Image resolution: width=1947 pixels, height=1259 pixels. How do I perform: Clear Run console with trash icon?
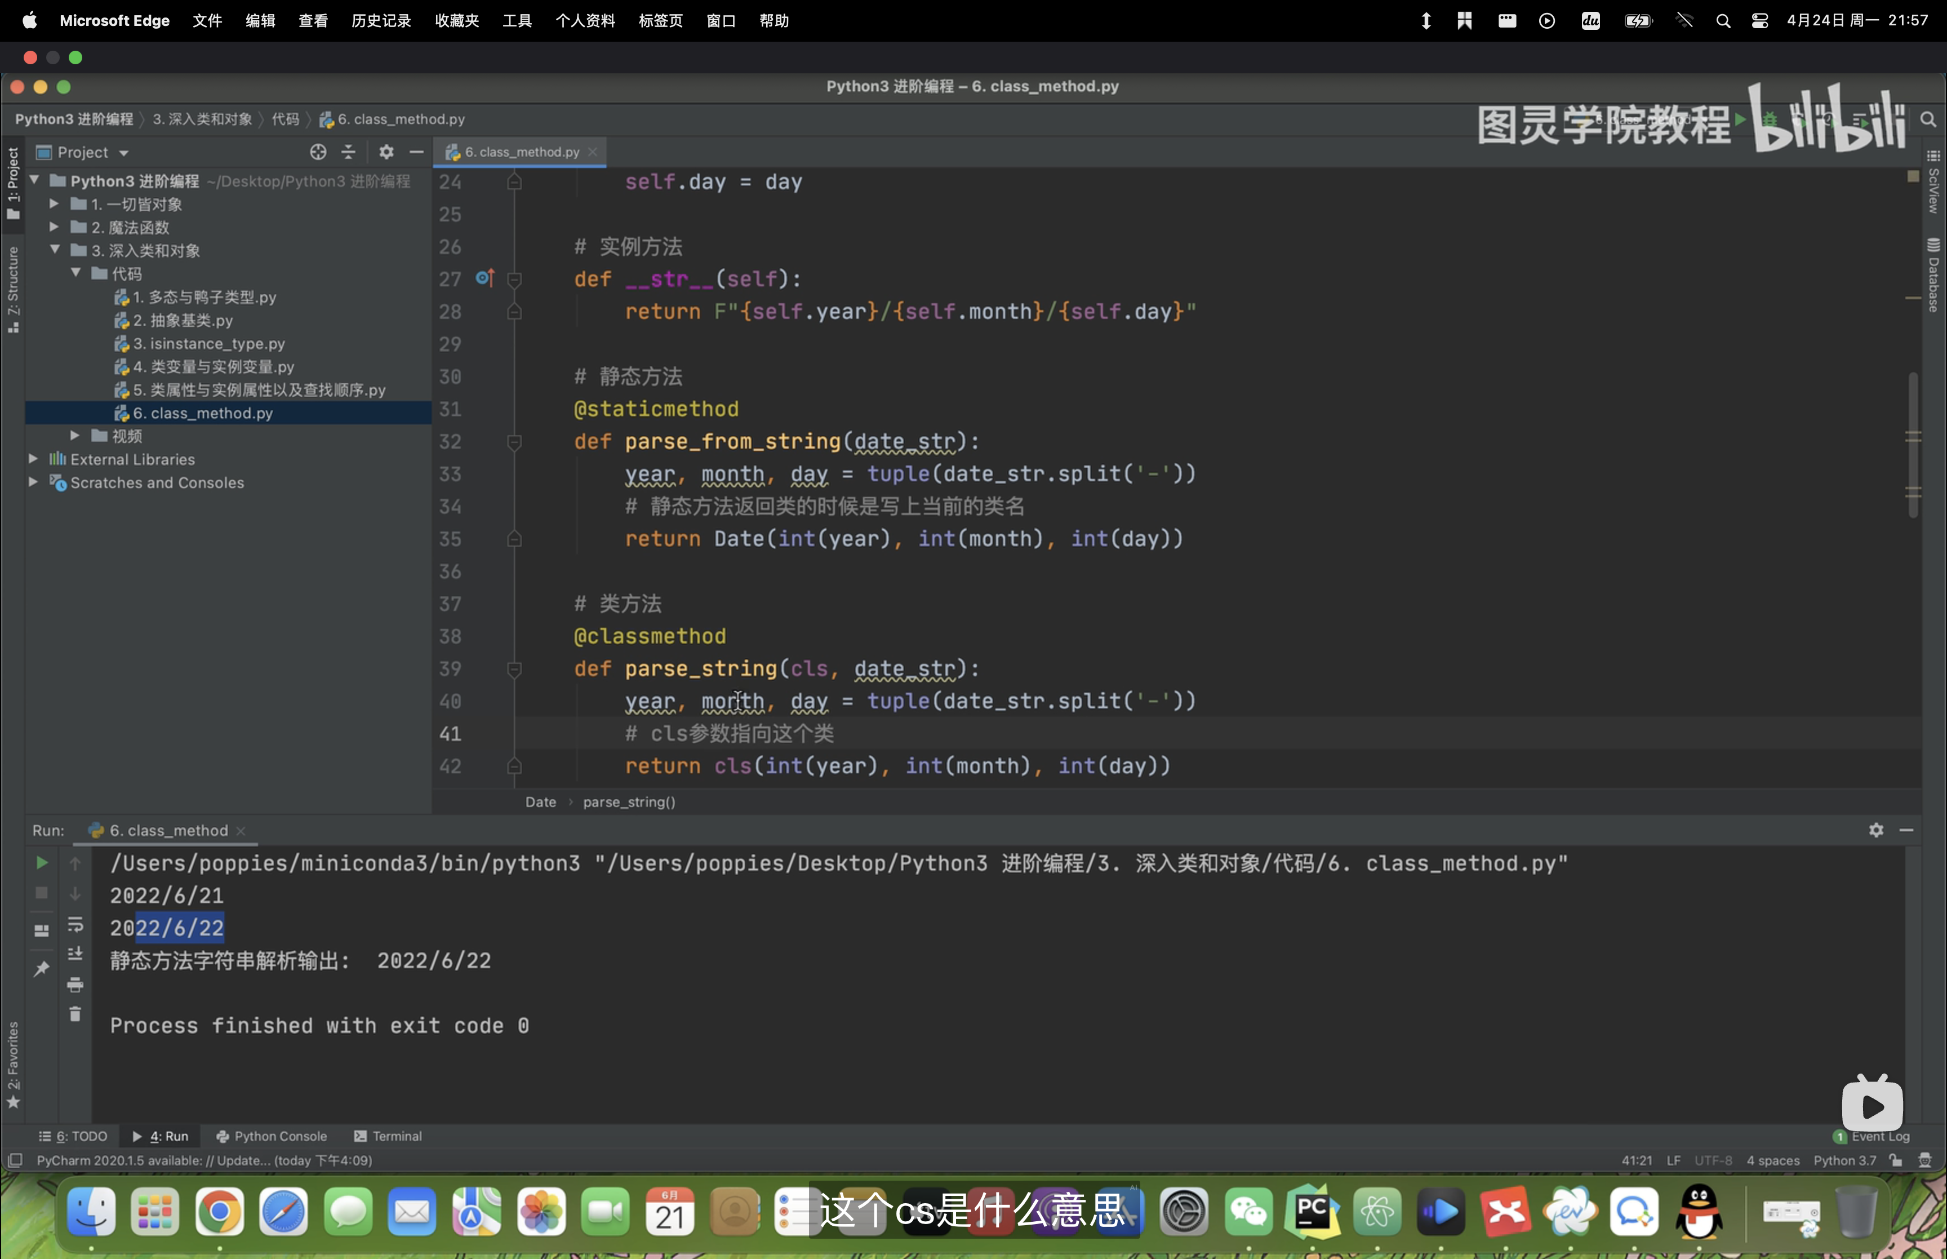pyautogui.click(x=75, y=1014)
